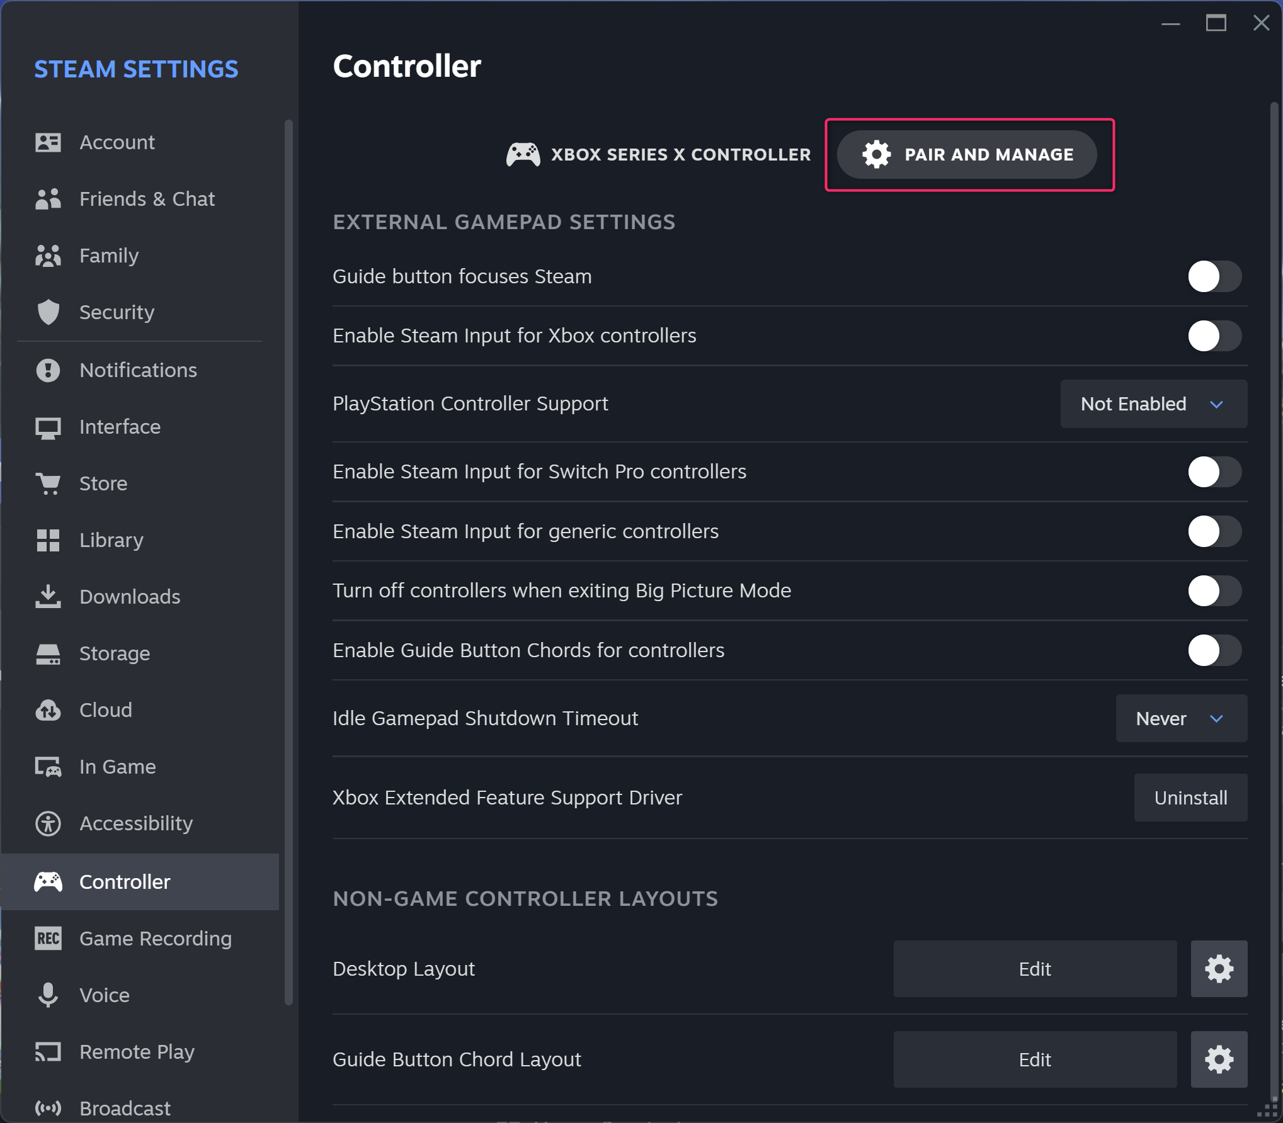Click the Non-Game Controller Layouts heading
This screenshot has height=1123, width=1283.
tap(525, 899)
